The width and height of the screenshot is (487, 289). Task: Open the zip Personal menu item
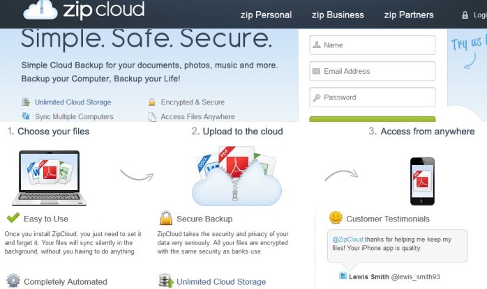click(x=266, y=15)
